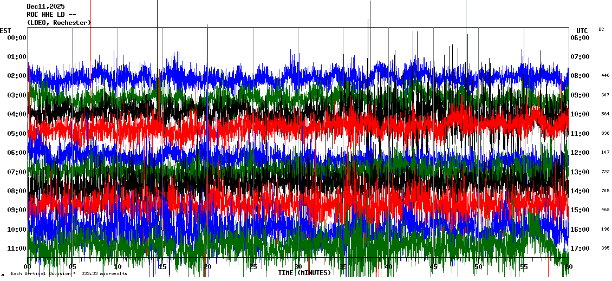Viewport: 612px width, 281px height.
Task: Click the EST timezone header
Action: (5, 30)
